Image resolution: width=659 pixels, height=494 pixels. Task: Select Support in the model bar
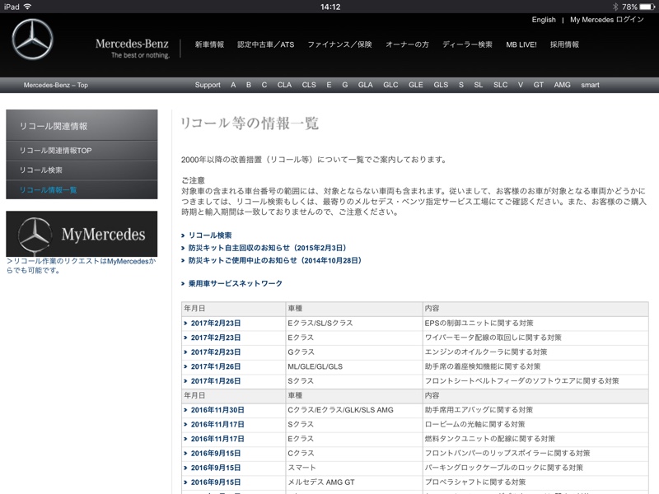[x=208, y=85]
